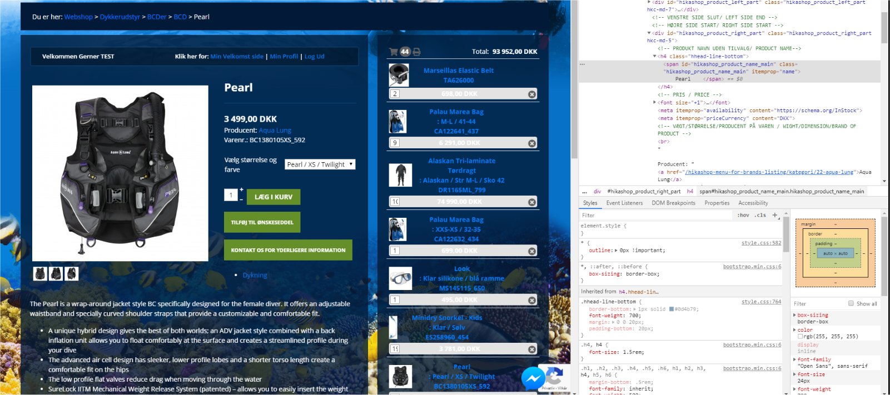890x395 pixels.
Task: Click hikashop brands listing href in DevTools
Action: click(769, 172)
